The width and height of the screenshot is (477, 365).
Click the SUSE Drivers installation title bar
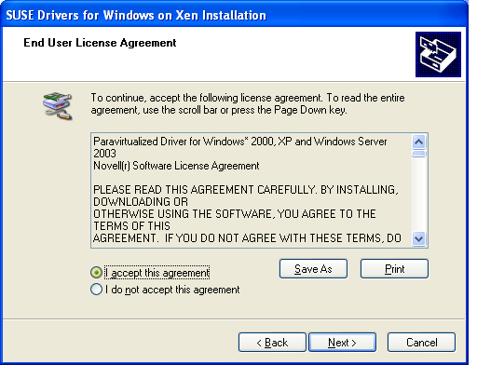[x=235, y=15]
